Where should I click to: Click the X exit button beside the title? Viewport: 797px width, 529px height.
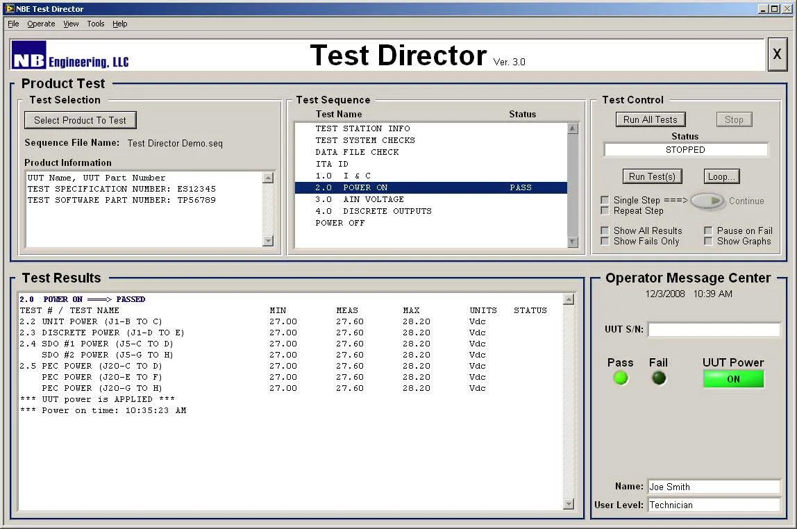(777, 55)
